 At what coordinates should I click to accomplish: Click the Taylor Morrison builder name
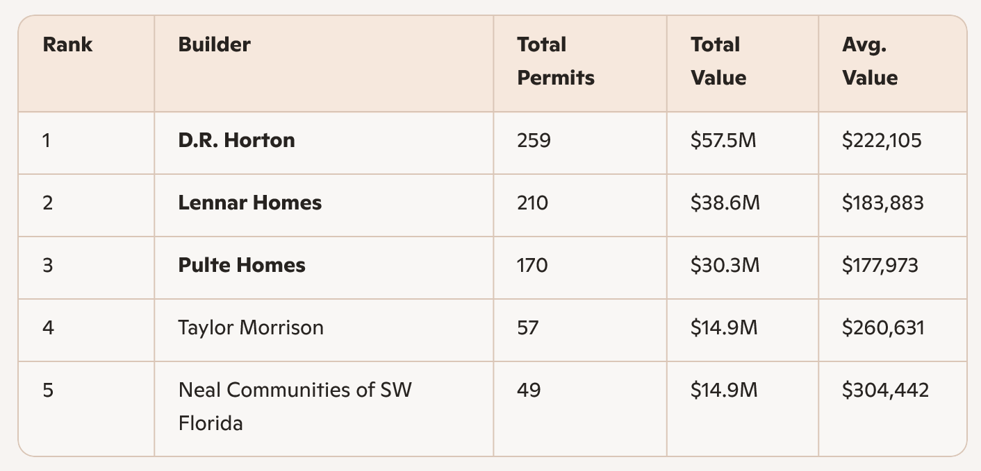click(x=250, y=327)
